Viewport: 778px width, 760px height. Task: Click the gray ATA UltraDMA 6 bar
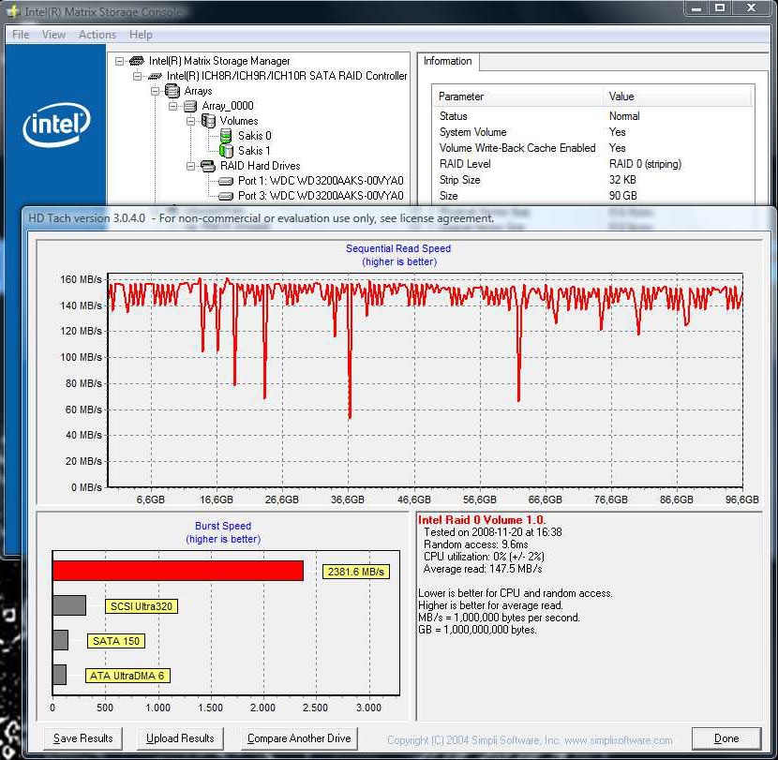[59, 675]
